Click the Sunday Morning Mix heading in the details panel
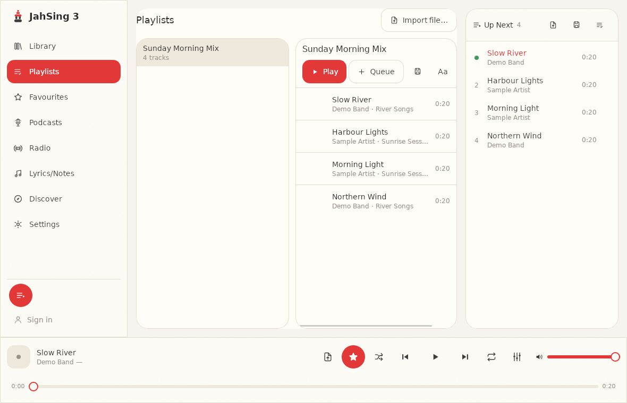The height and width of the screenshot is (403, 627). 344,49
